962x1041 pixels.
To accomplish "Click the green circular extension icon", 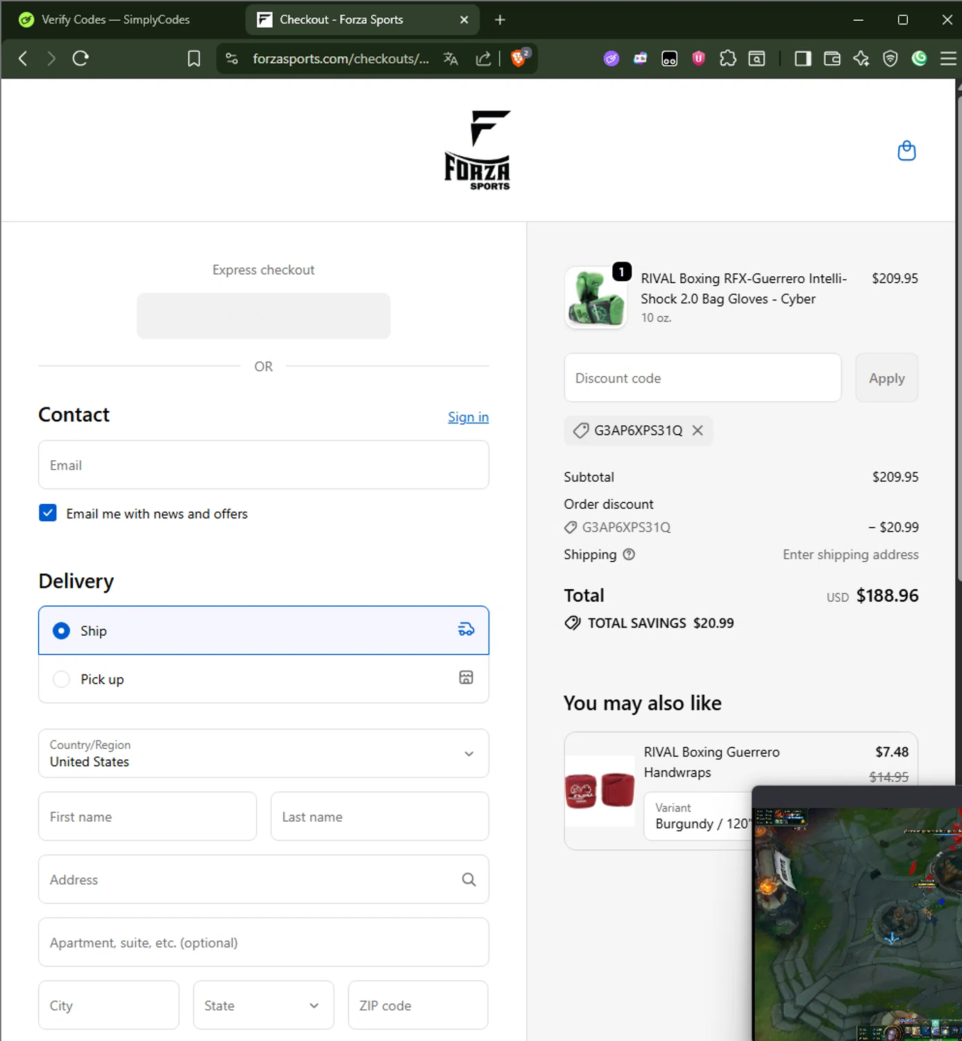I will click(919, 59).
